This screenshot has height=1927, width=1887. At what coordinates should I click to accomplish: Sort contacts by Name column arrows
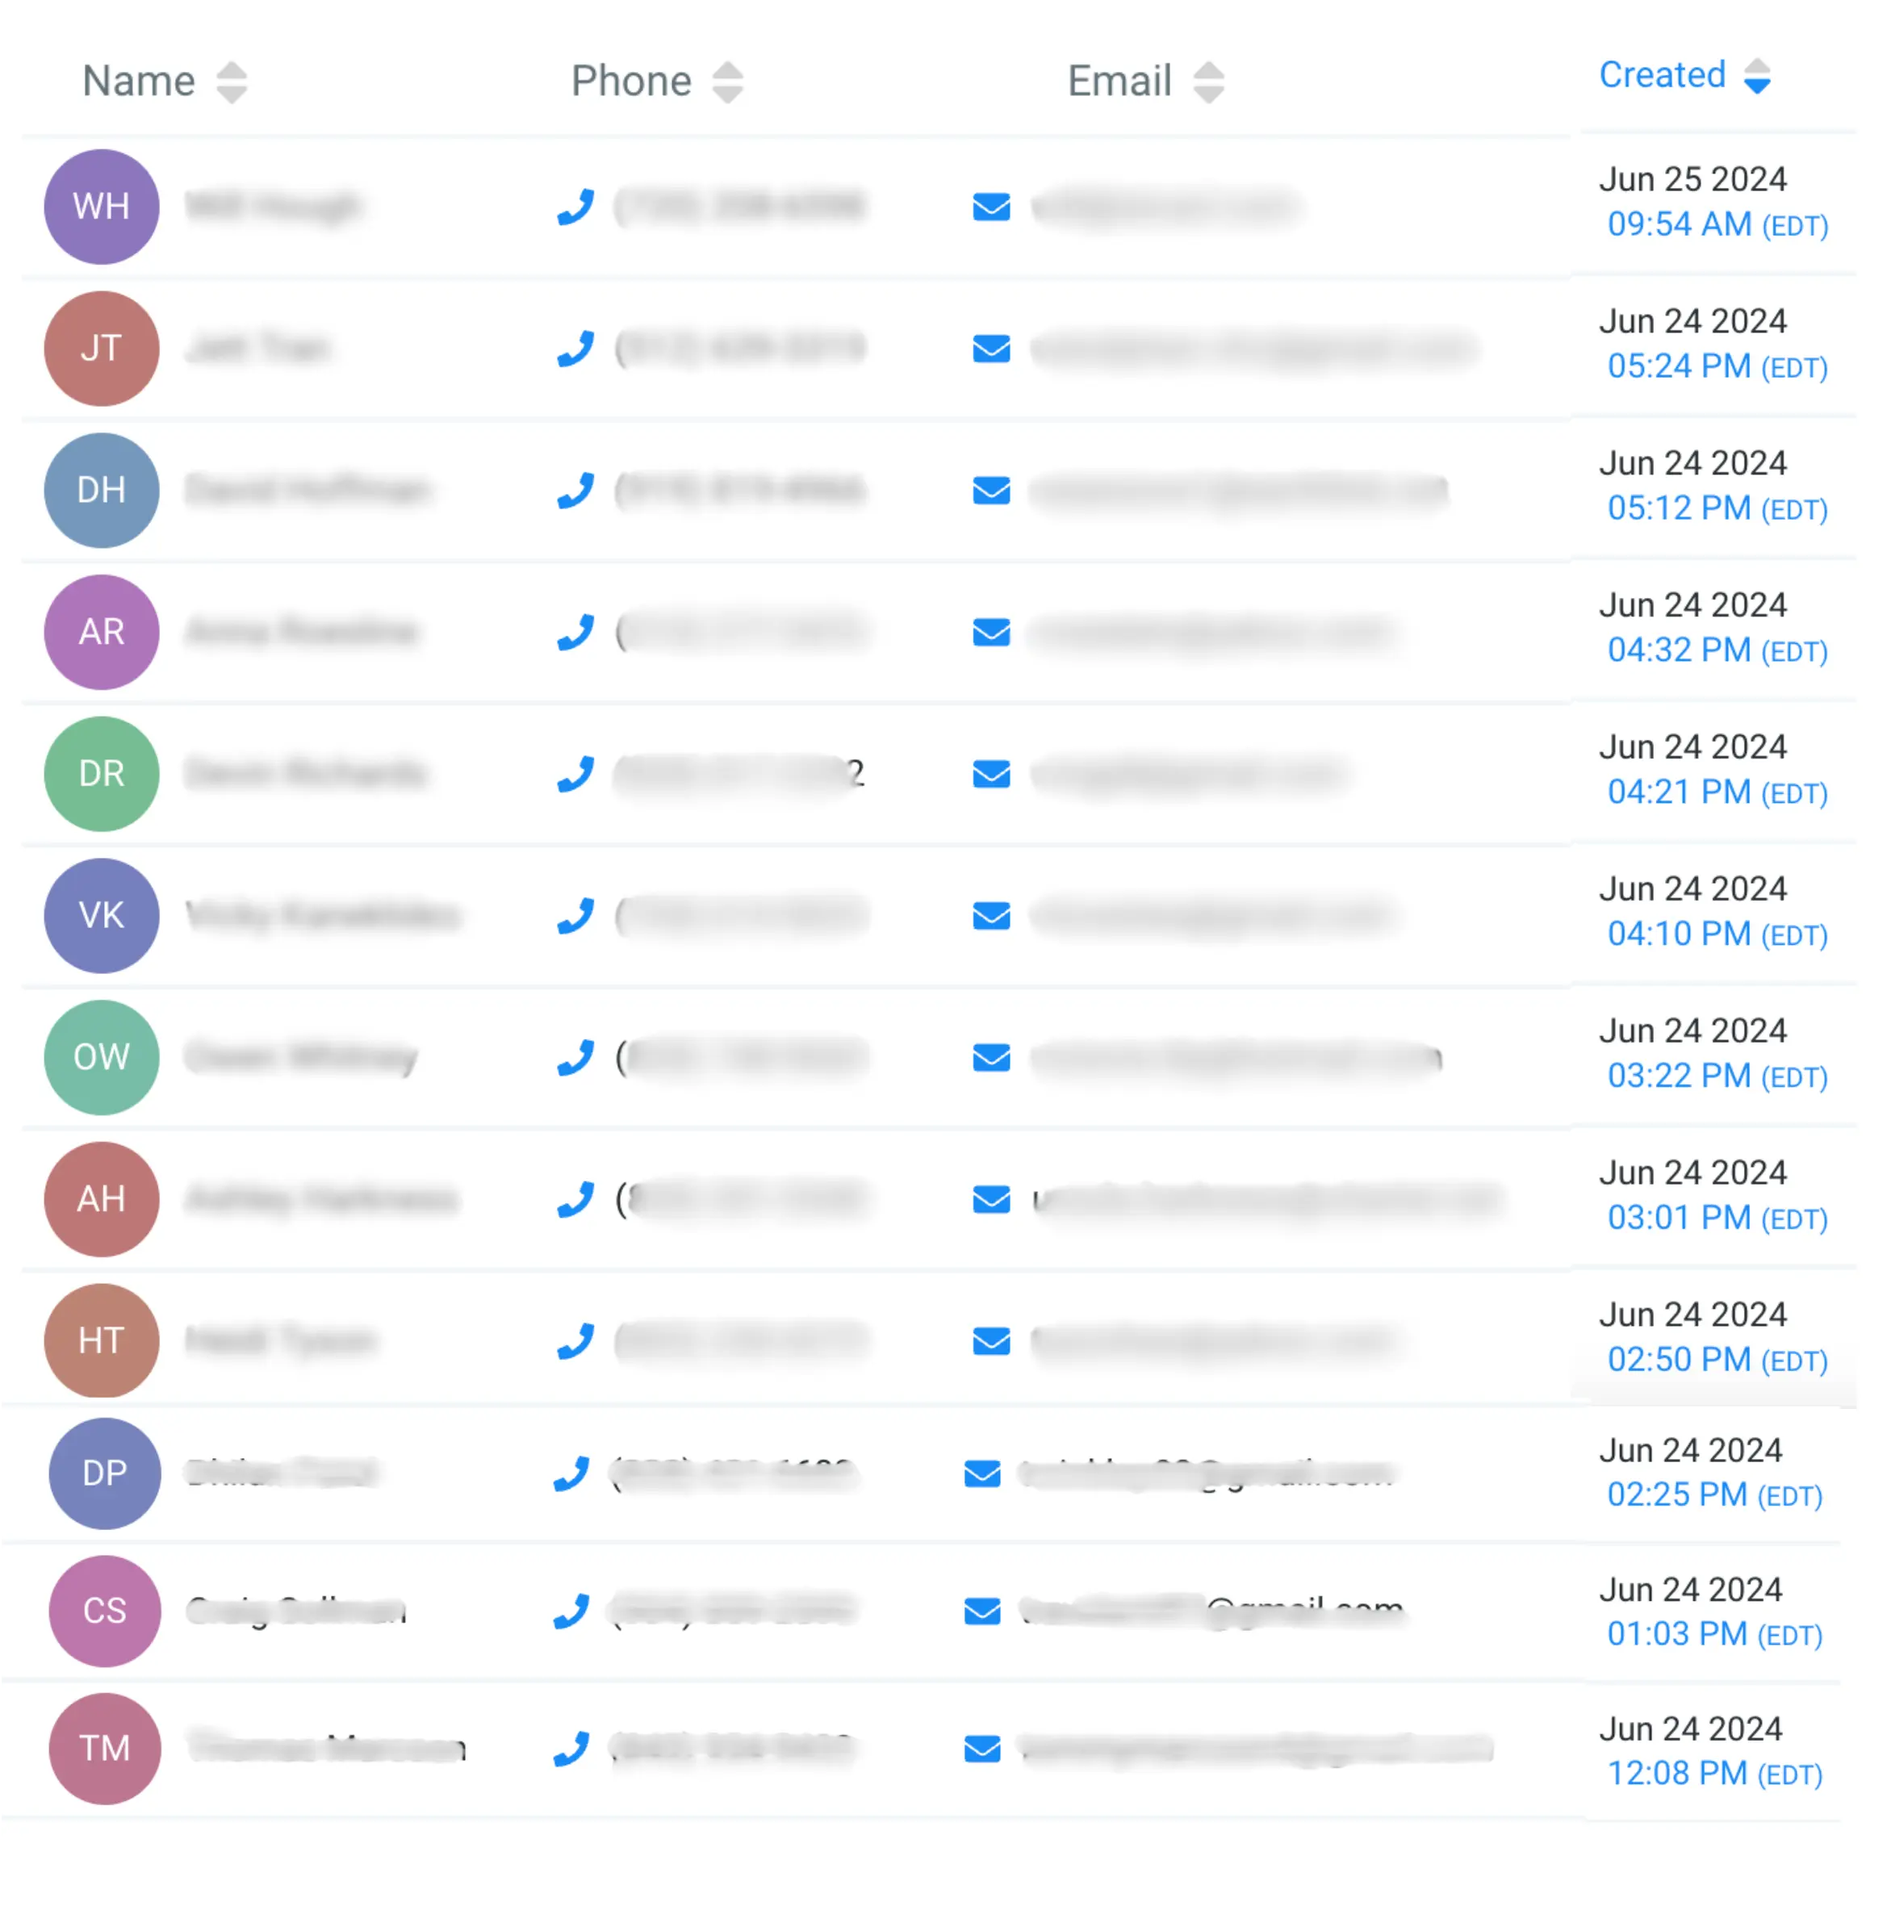tap(232, 82)
